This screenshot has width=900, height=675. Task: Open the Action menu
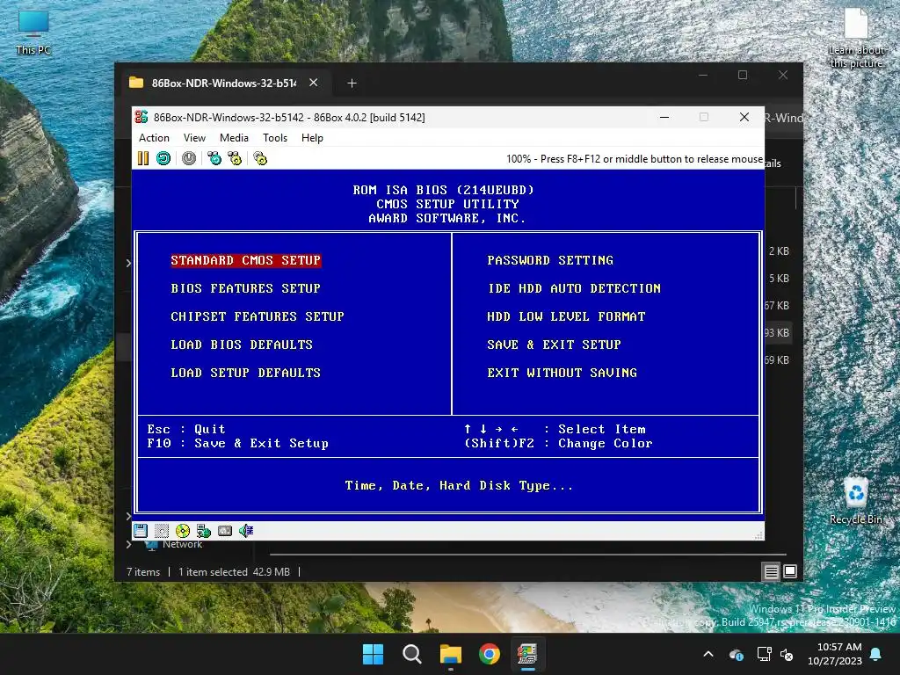point(154,138)
